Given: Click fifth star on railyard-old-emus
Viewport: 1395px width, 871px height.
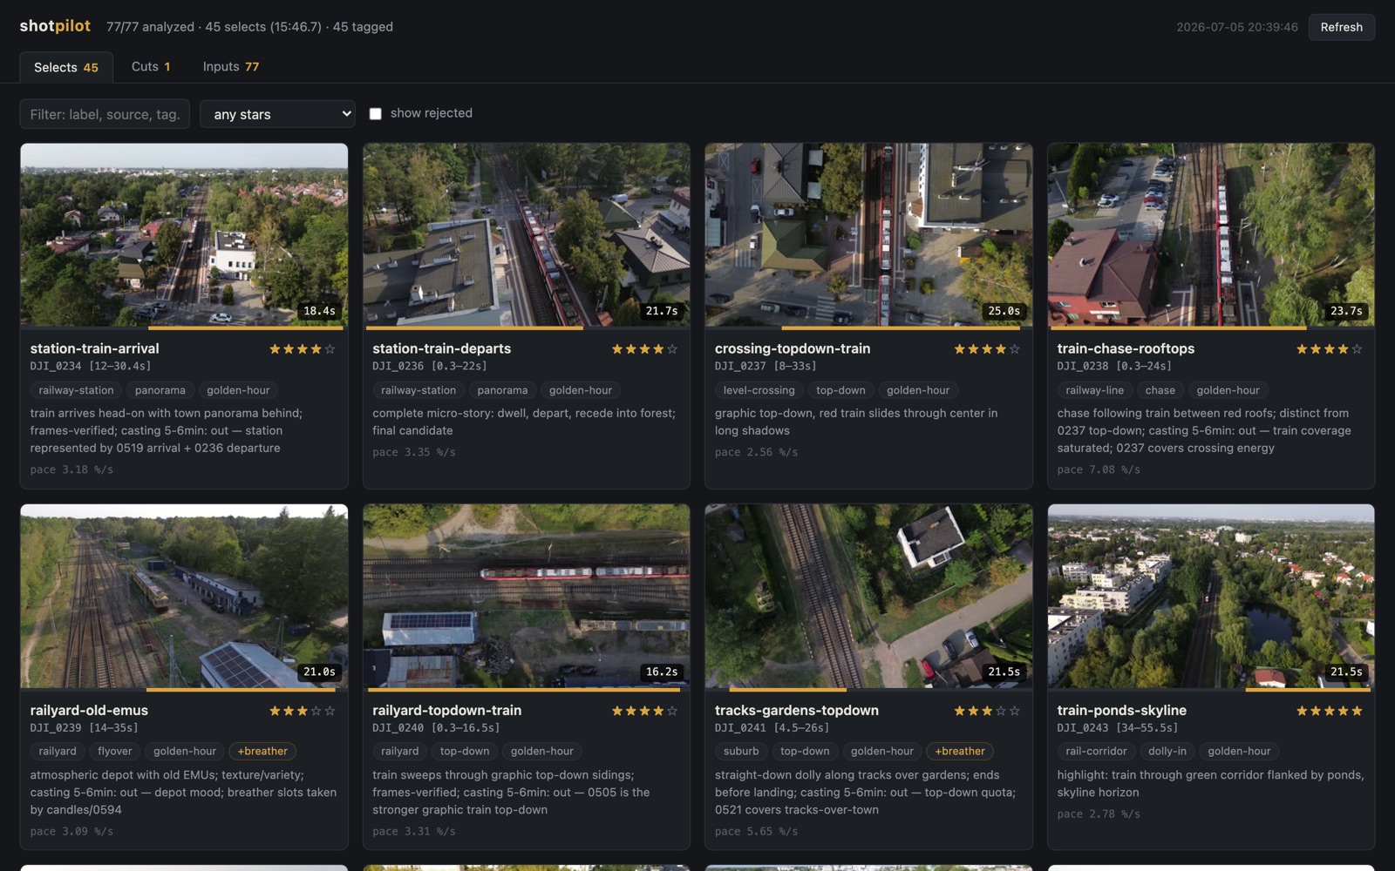Looking at the screenshot, I should 330,711.
